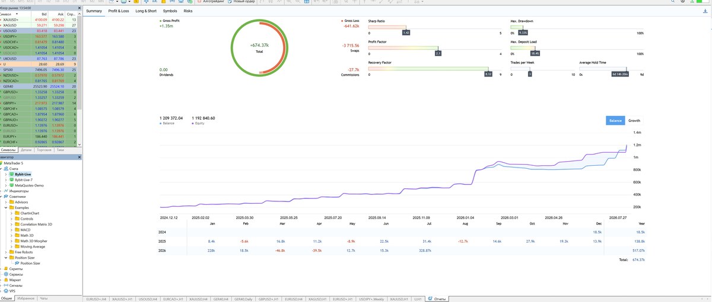
Task: Select the Balance chart button
Action: [x=615, y=120]
